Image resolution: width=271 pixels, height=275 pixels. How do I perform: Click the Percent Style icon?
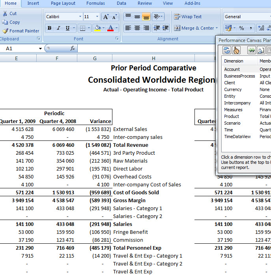[241, 28]
